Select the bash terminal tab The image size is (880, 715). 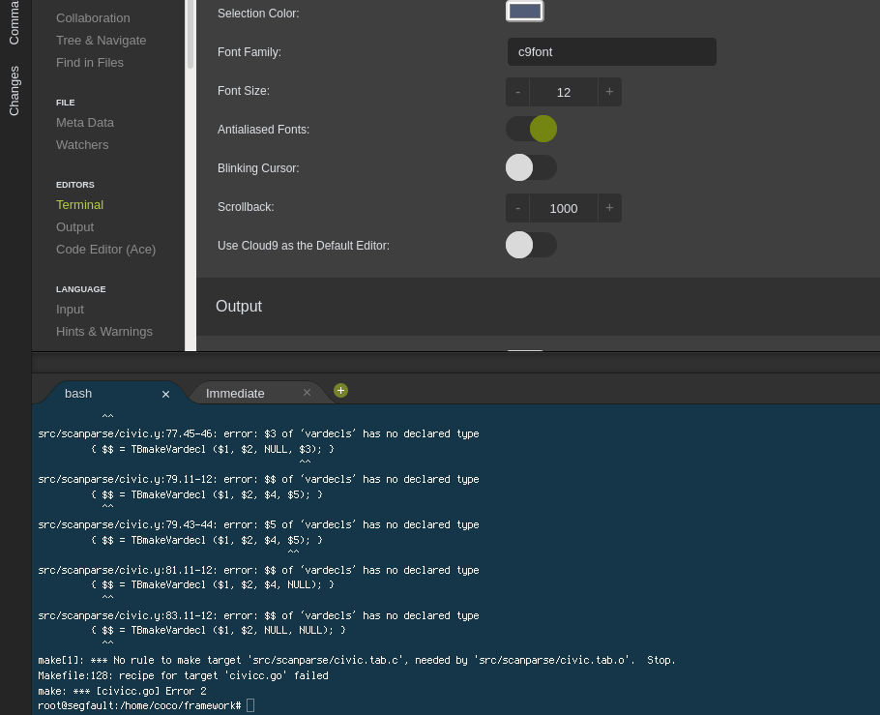[x=78, y=393]
